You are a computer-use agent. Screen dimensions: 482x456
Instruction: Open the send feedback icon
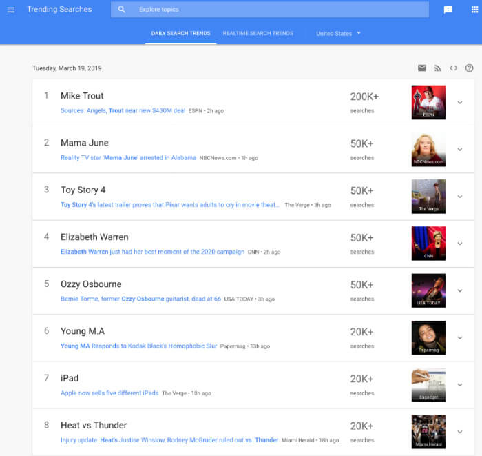[x=448, y=10]
